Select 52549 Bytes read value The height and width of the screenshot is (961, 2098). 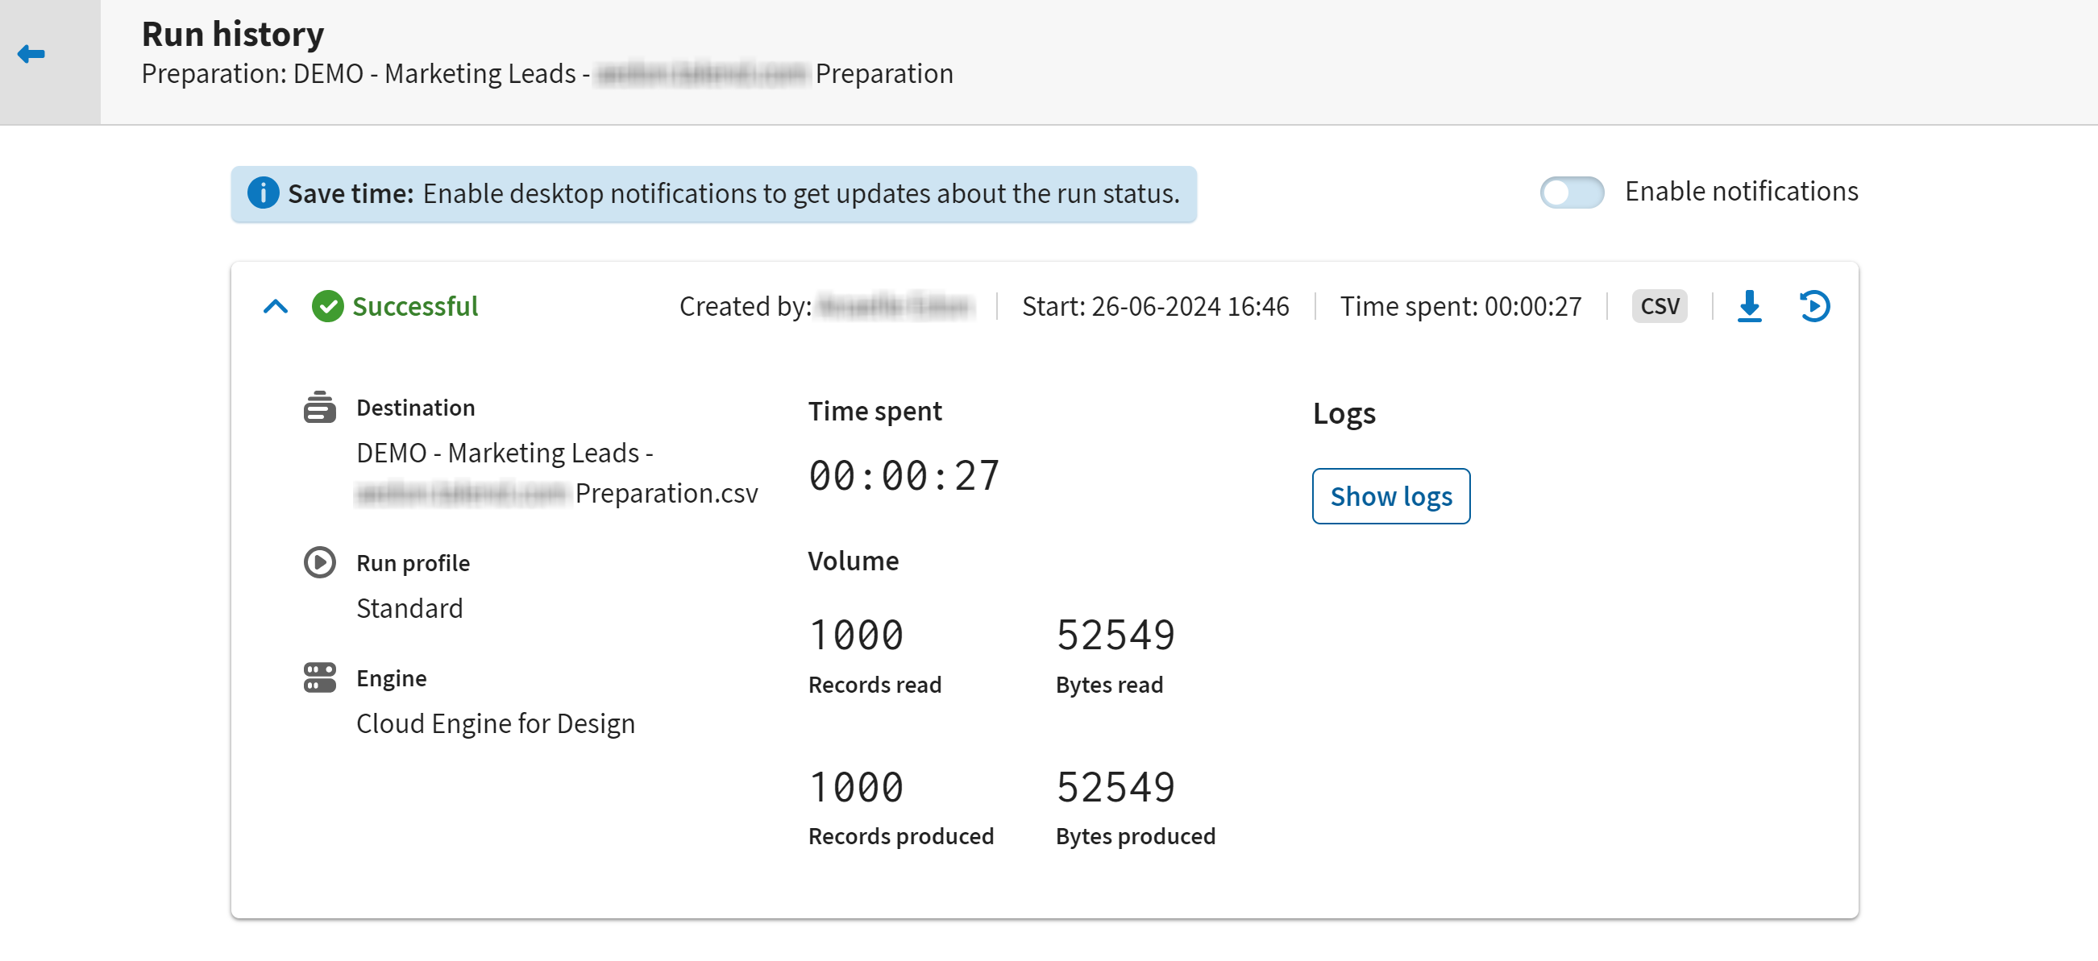1115,636
